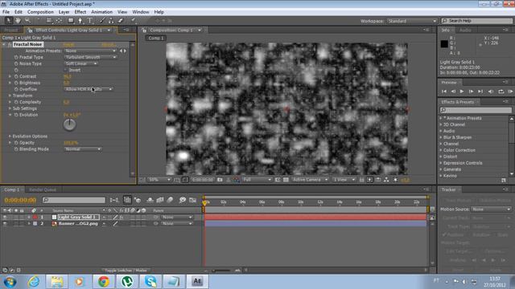Enable Invert checkbox for Fractal Noise
Image resolution: width=515 pixels, height=289 pixels.
click(x=66, y=70)
